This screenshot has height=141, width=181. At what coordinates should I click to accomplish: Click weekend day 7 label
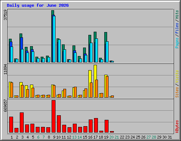click(x=43, y=137)
